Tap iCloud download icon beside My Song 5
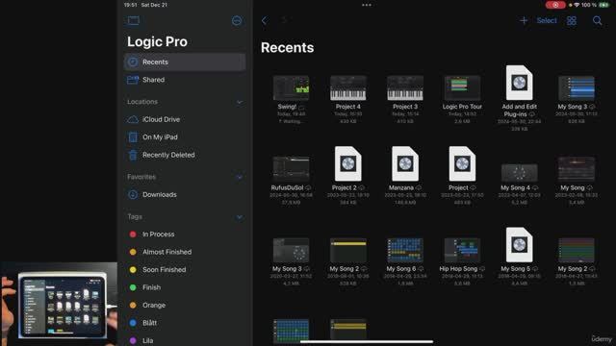The height and width of the screenshot is (346, 616). point(535,269)
